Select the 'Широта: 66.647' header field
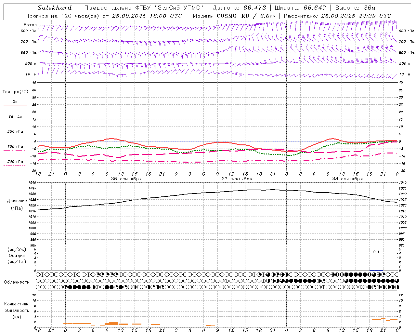The image size is (416, 333). click(300, 8)
